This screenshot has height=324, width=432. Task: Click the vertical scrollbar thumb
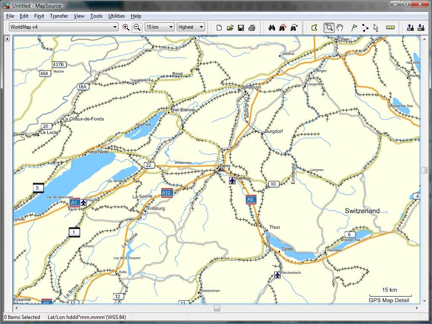(x=424, y=170)
